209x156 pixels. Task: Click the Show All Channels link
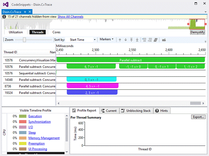[x=70, y=17]
